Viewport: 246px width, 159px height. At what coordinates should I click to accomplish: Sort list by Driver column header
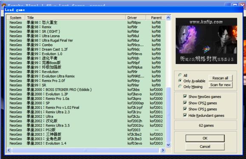(x=136, y=17)
